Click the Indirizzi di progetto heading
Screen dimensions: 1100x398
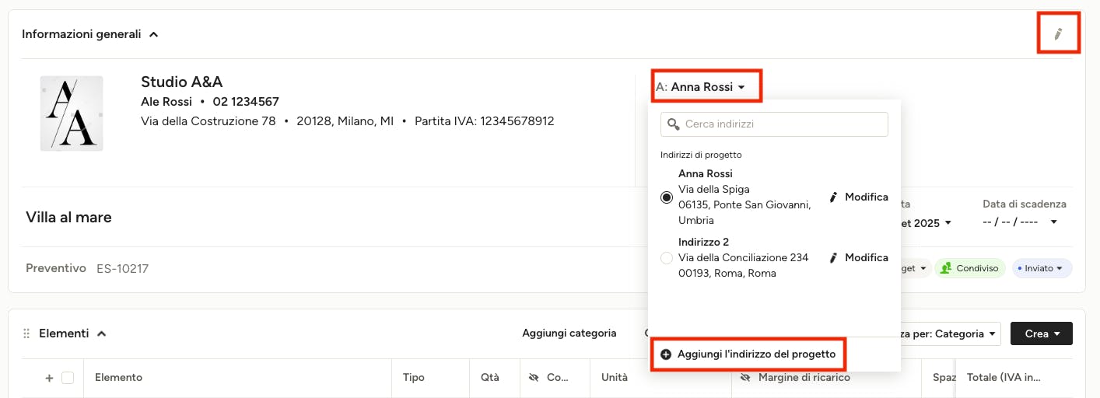[701, 155]
